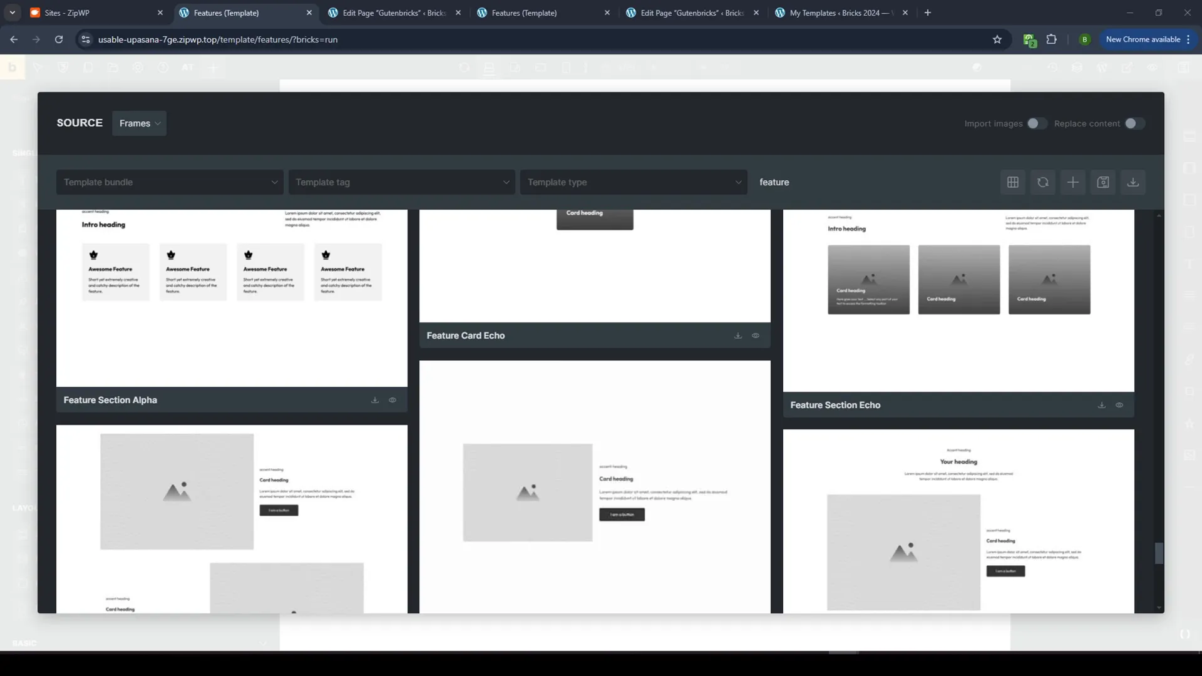The width and height of the screenshot is (1202, 676).
Task: Switch to the Sites - ZipWP tab
Action: [x=97, y=13]
